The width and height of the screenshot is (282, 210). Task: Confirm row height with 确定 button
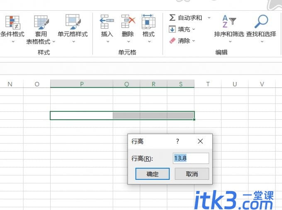click(152, 174)
